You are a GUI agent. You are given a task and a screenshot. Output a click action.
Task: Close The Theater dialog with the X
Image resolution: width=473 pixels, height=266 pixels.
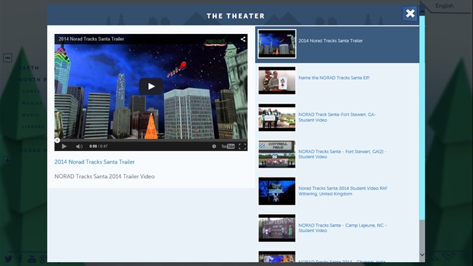[410, 13]
